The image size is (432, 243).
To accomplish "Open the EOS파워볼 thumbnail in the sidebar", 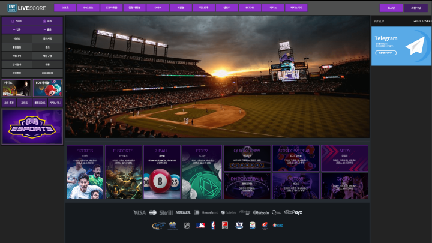I will pyautogui.click(x=47, y=88).
